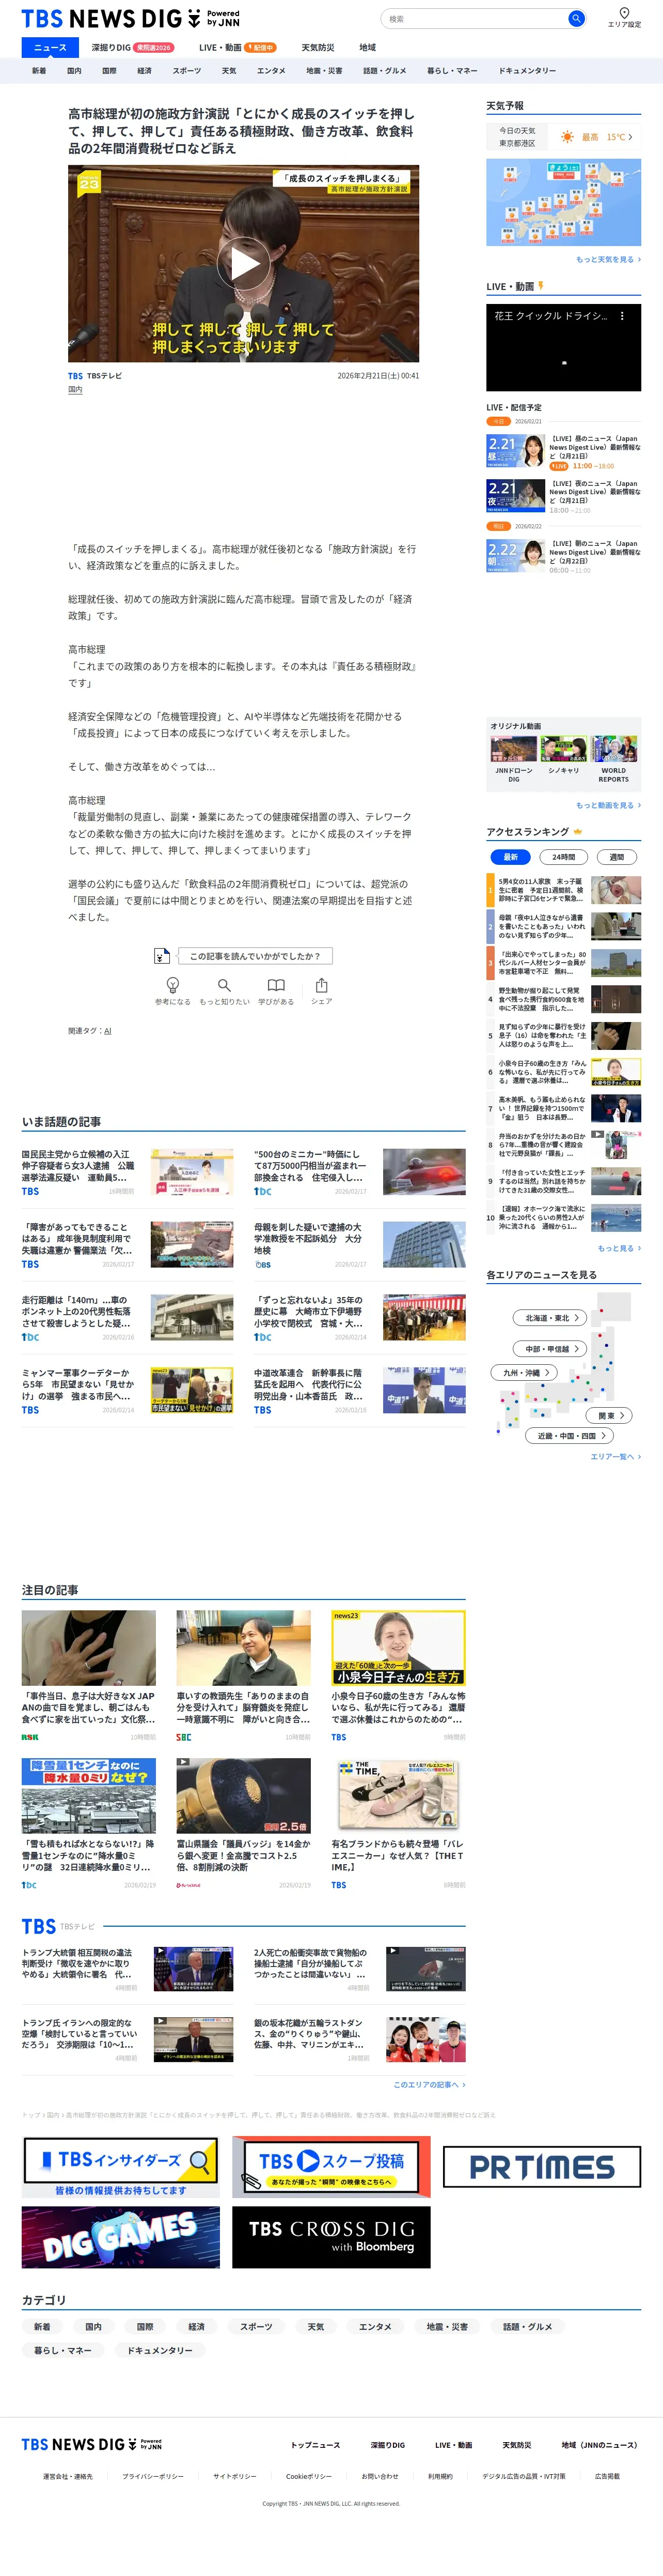
Task: Select the 最新 ranking filter
Action: pos(510,857)
